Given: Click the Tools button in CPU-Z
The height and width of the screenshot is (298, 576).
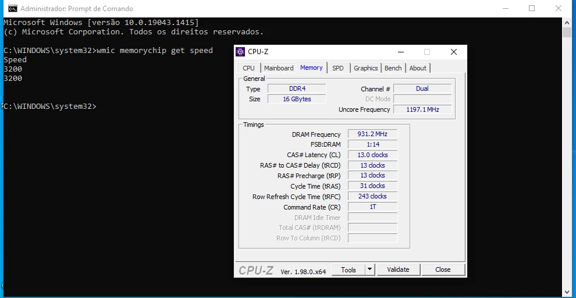Looking at the screenshot, I should click(349, 269).
